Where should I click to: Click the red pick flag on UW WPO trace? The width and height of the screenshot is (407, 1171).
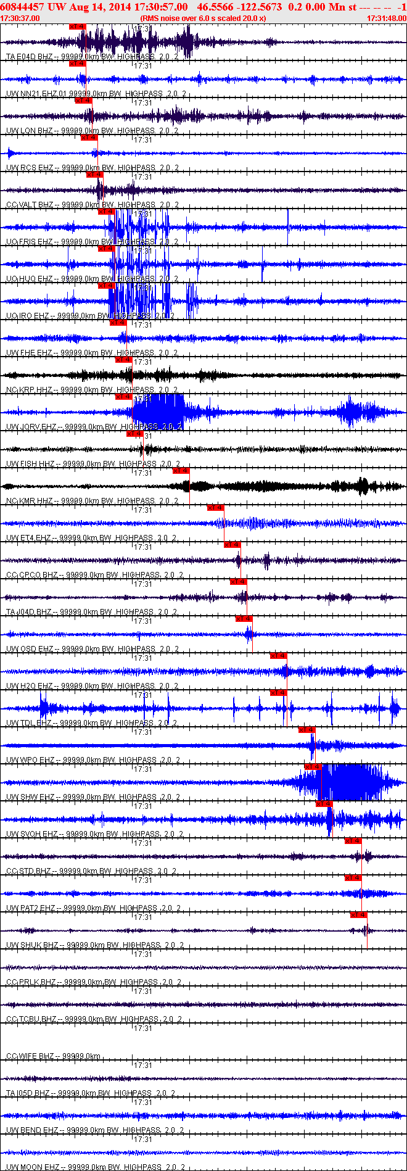click(306, 730)
